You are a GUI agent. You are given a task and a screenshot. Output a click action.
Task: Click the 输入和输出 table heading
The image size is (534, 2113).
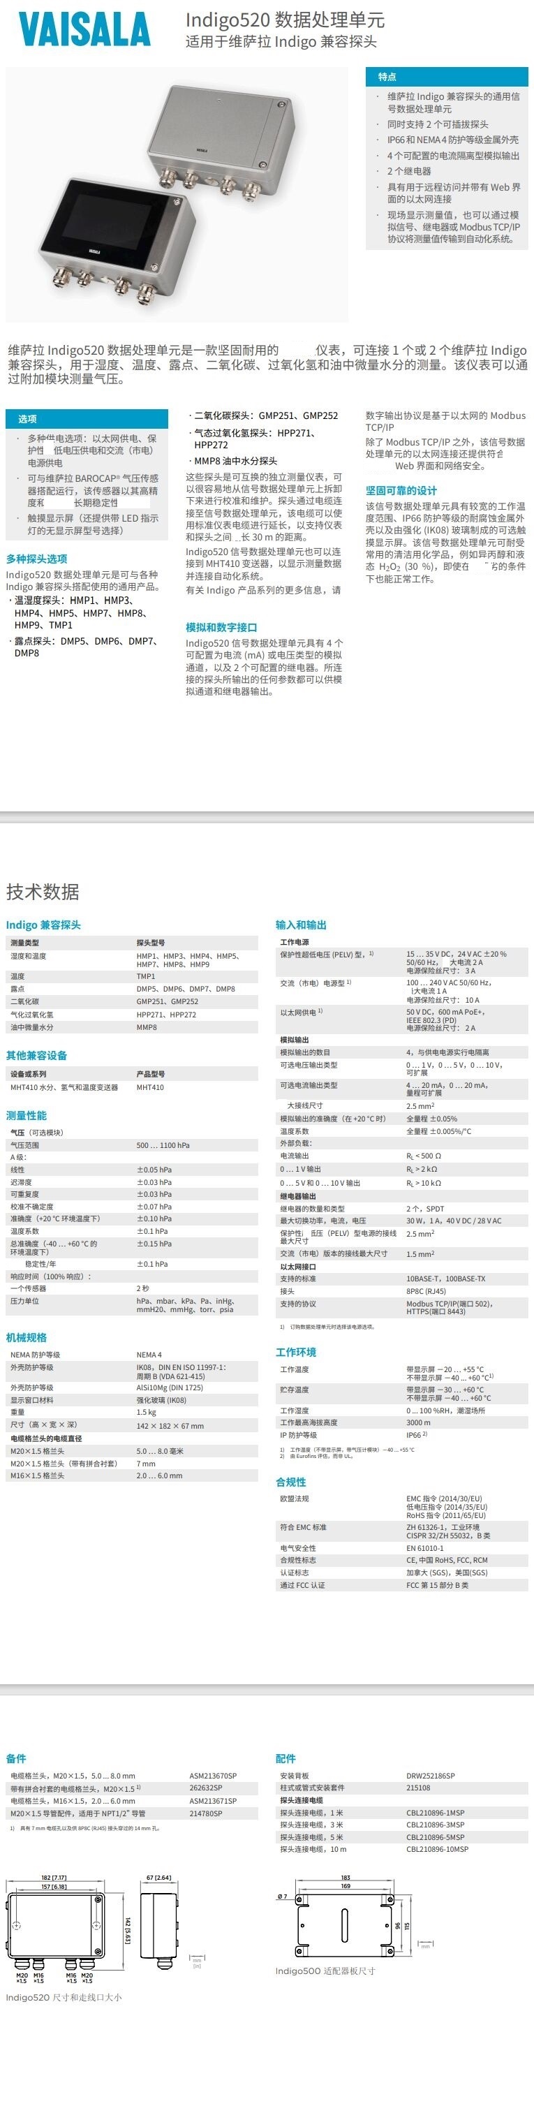pyautogui.click(x=301, y=925)
